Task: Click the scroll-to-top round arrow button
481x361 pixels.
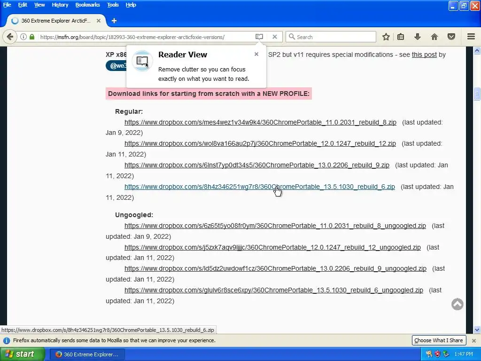Action: [458, 304]
